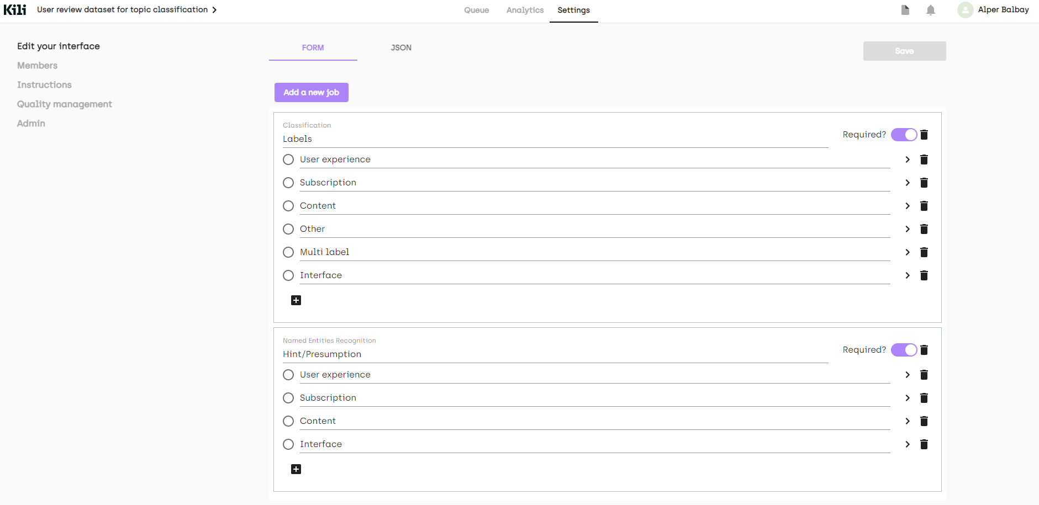
Task: Delete the Classification Labels job
Action: coord(924,135)
